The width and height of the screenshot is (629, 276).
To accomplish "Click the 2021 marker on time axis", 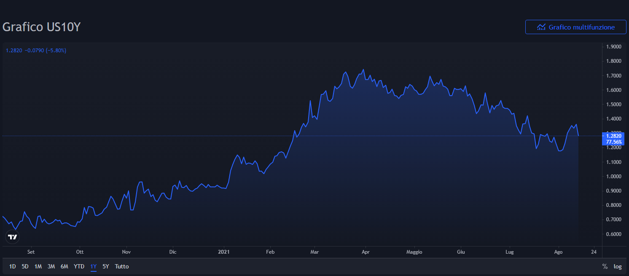I will point(224,252).
